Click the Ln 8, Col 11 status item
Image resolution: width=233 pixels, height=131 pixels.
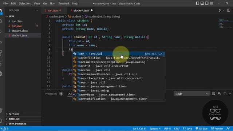point(140,128)
